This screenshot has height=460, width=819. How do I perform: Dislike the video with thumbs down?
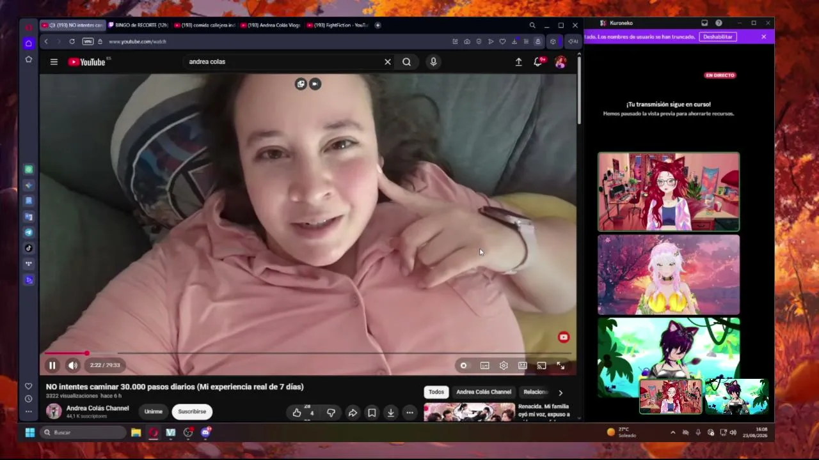click(x=331, y=413)
